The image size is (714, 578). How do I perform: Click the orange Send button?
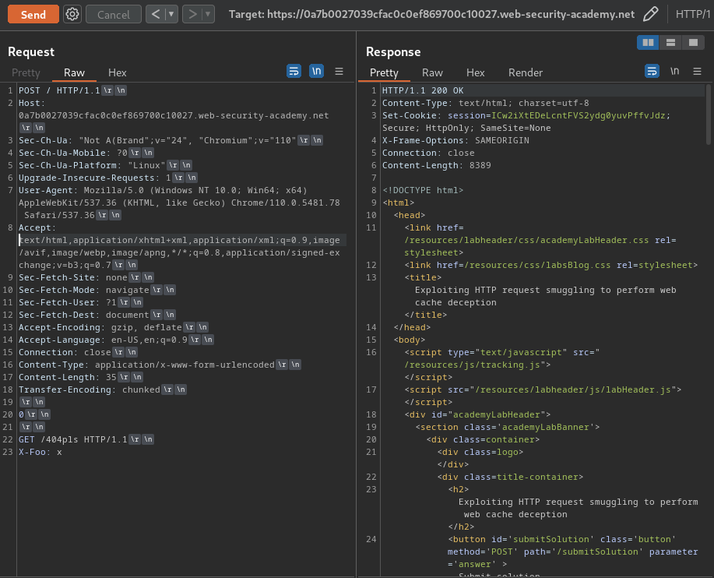(x=33, y=15)
